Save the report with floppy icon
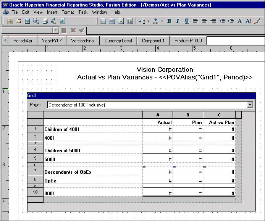The image size is (265, 221). point(27,21)
